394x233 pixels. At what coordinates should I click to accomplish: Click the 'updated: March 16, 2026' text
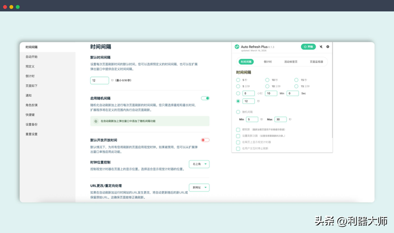[x=253, y=51]
